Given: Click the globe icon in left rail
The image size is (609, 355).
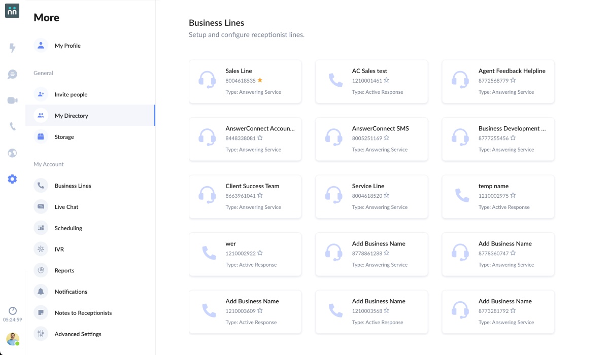Looking at the screenshot, I should (x=12, y=152).
